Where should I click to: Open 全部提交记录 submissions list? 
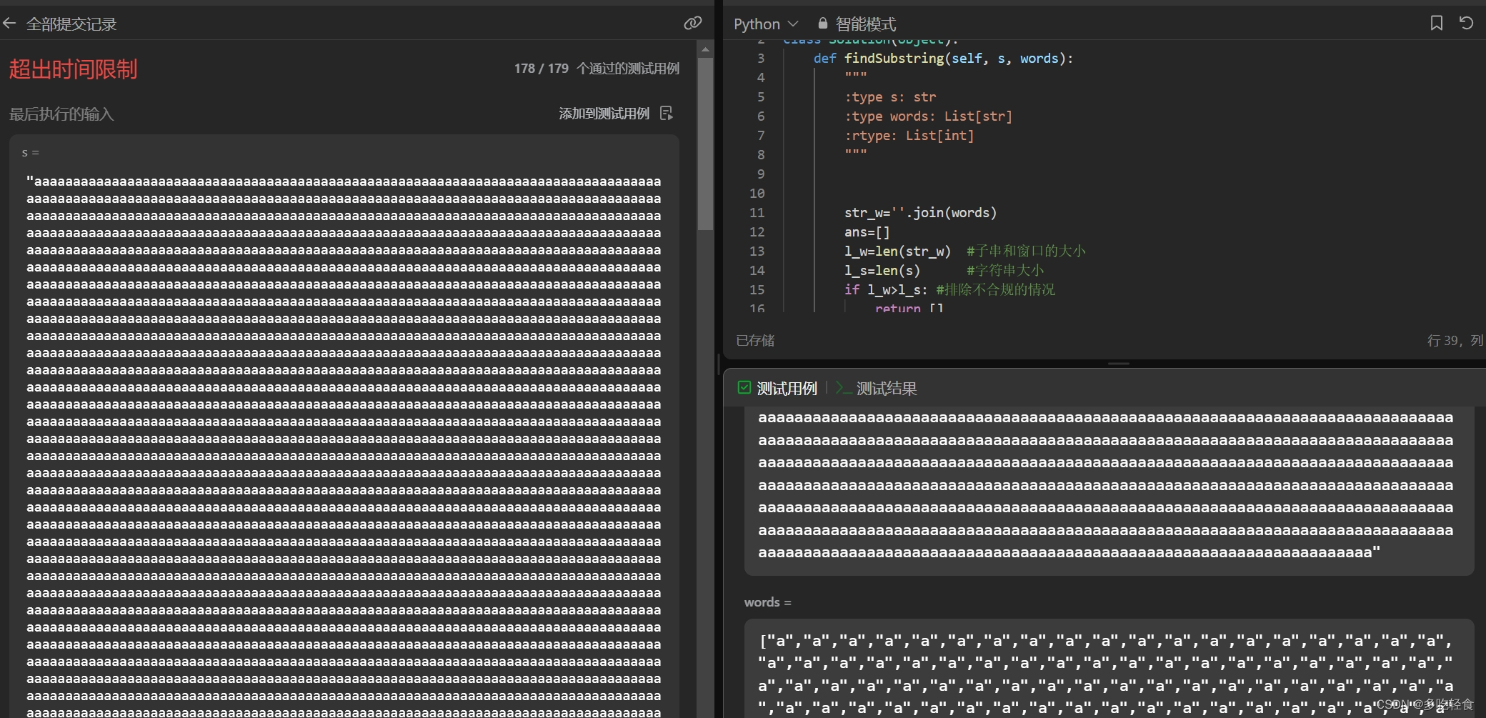(x=71, y=24)
